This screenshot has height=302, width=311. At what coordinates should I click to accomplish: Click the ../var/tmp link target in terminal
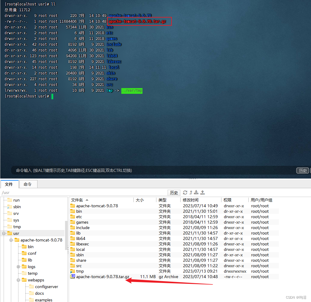coord(132,91)
